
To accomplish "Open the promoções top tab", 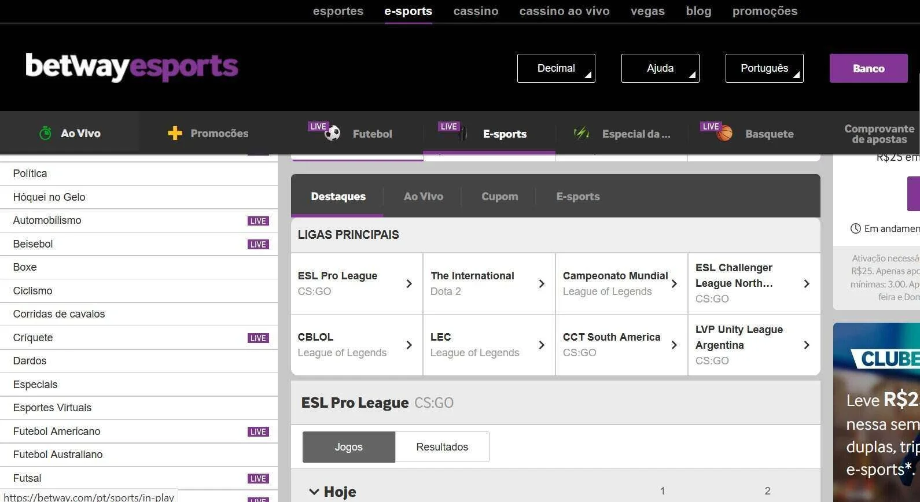I will point(765,11).
